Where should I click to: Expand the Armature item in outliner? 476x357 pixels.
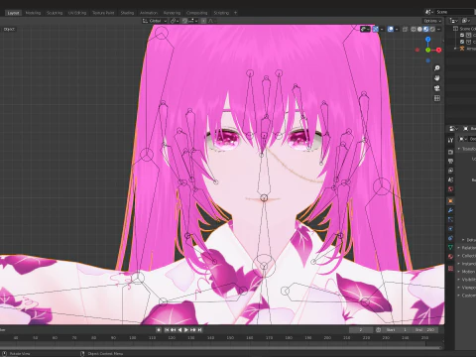click(x=456, y=49)
